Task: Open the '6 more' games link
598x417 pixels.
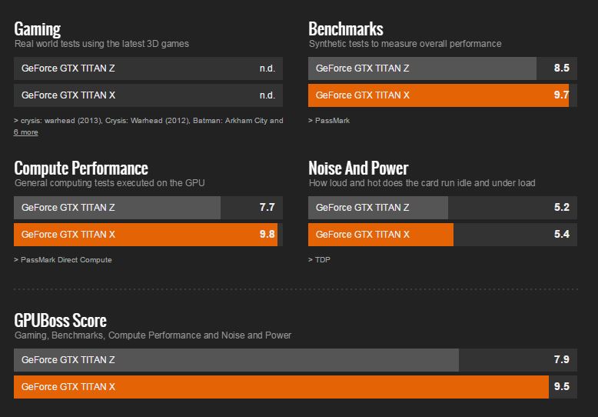Action: (25, 132)
